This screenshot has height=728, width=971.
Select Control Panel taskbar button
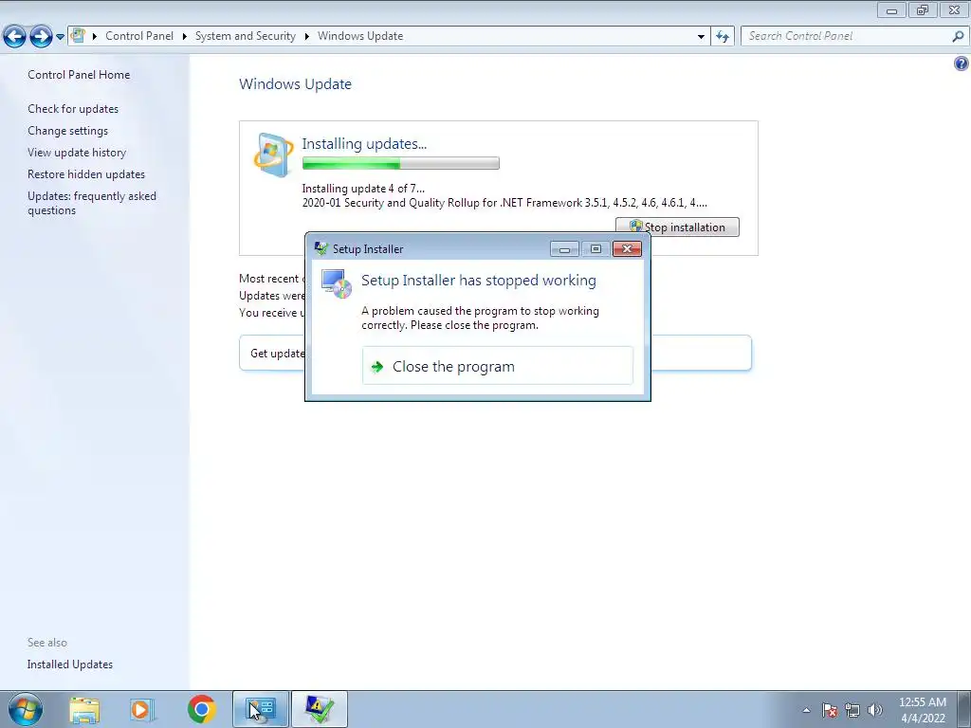260,709
